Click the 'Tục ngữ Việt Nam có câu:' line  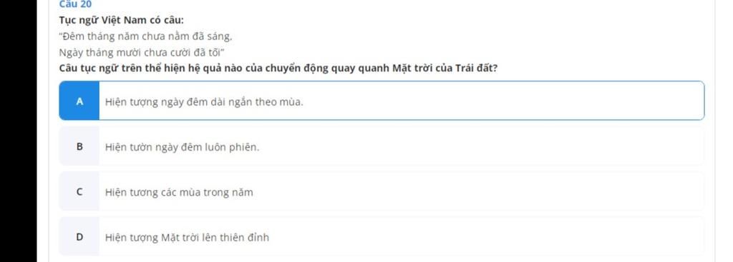click(122, 21)
